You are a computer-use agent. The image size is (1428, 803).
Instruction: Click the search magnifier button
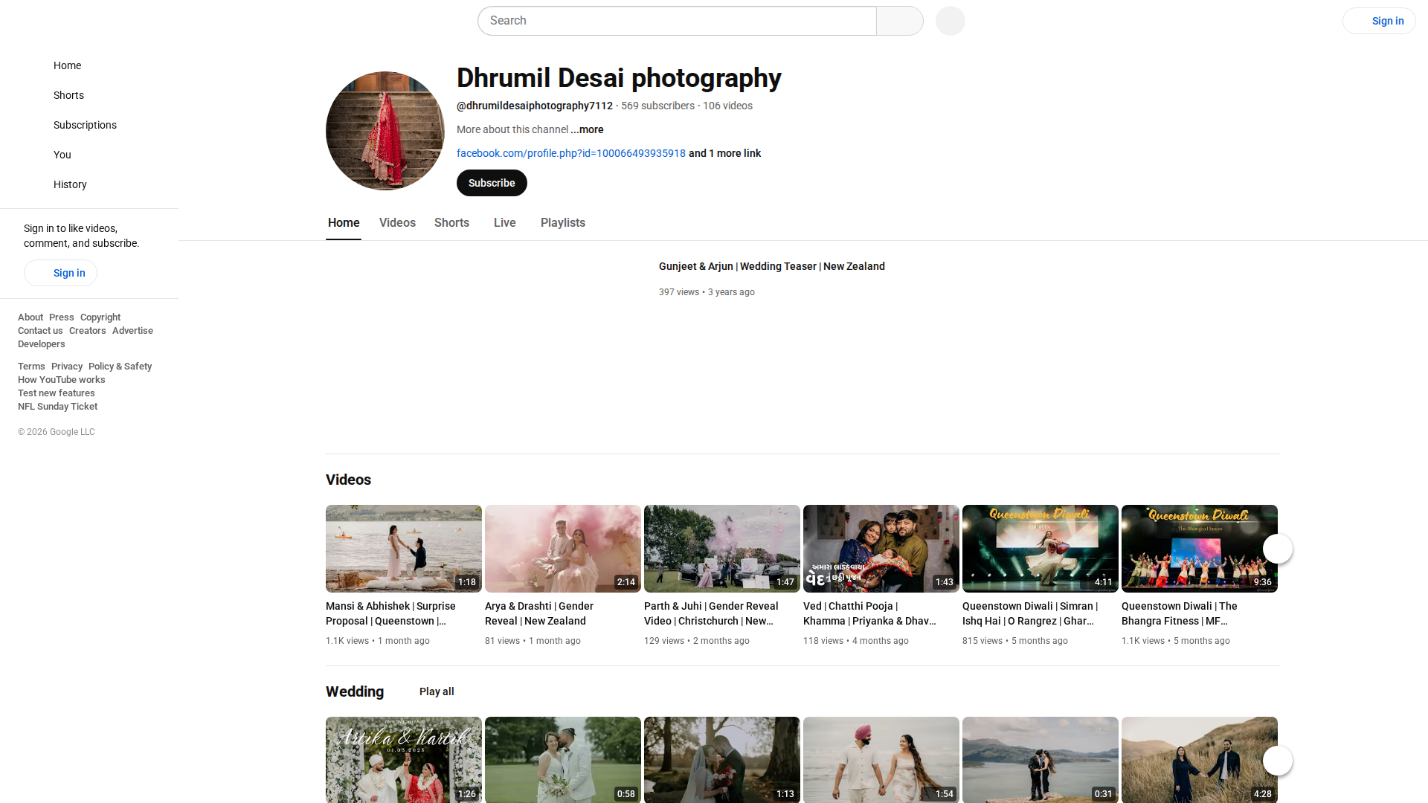(x=899, y=21)
